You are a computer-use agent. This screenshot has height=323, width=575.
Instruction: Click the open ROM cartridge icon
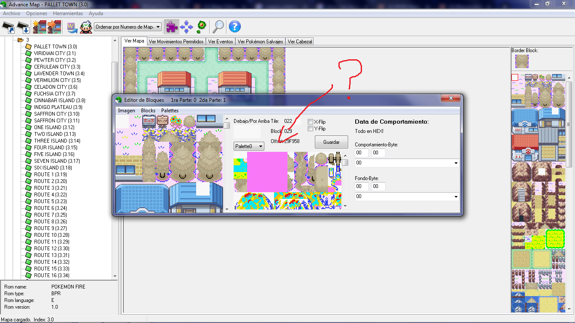pos(8,27)
